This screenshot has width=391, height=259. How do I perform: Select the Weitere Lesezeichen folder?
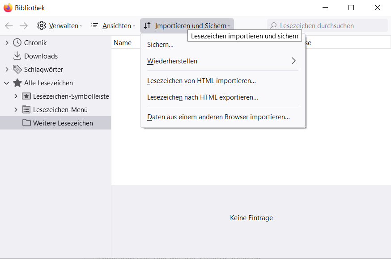coord(63,123)
